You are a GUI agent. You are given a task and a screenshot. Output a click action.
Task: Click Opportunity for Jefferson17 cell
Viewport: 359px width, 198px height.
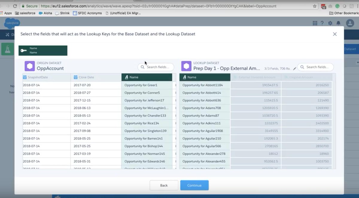click(147, 100)
